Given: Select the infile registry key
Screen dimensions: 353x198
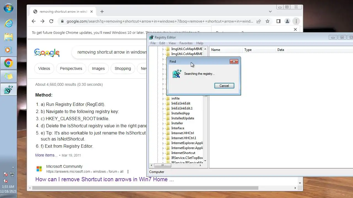Looking at the screenshot, I should click(x=175, y=98).
